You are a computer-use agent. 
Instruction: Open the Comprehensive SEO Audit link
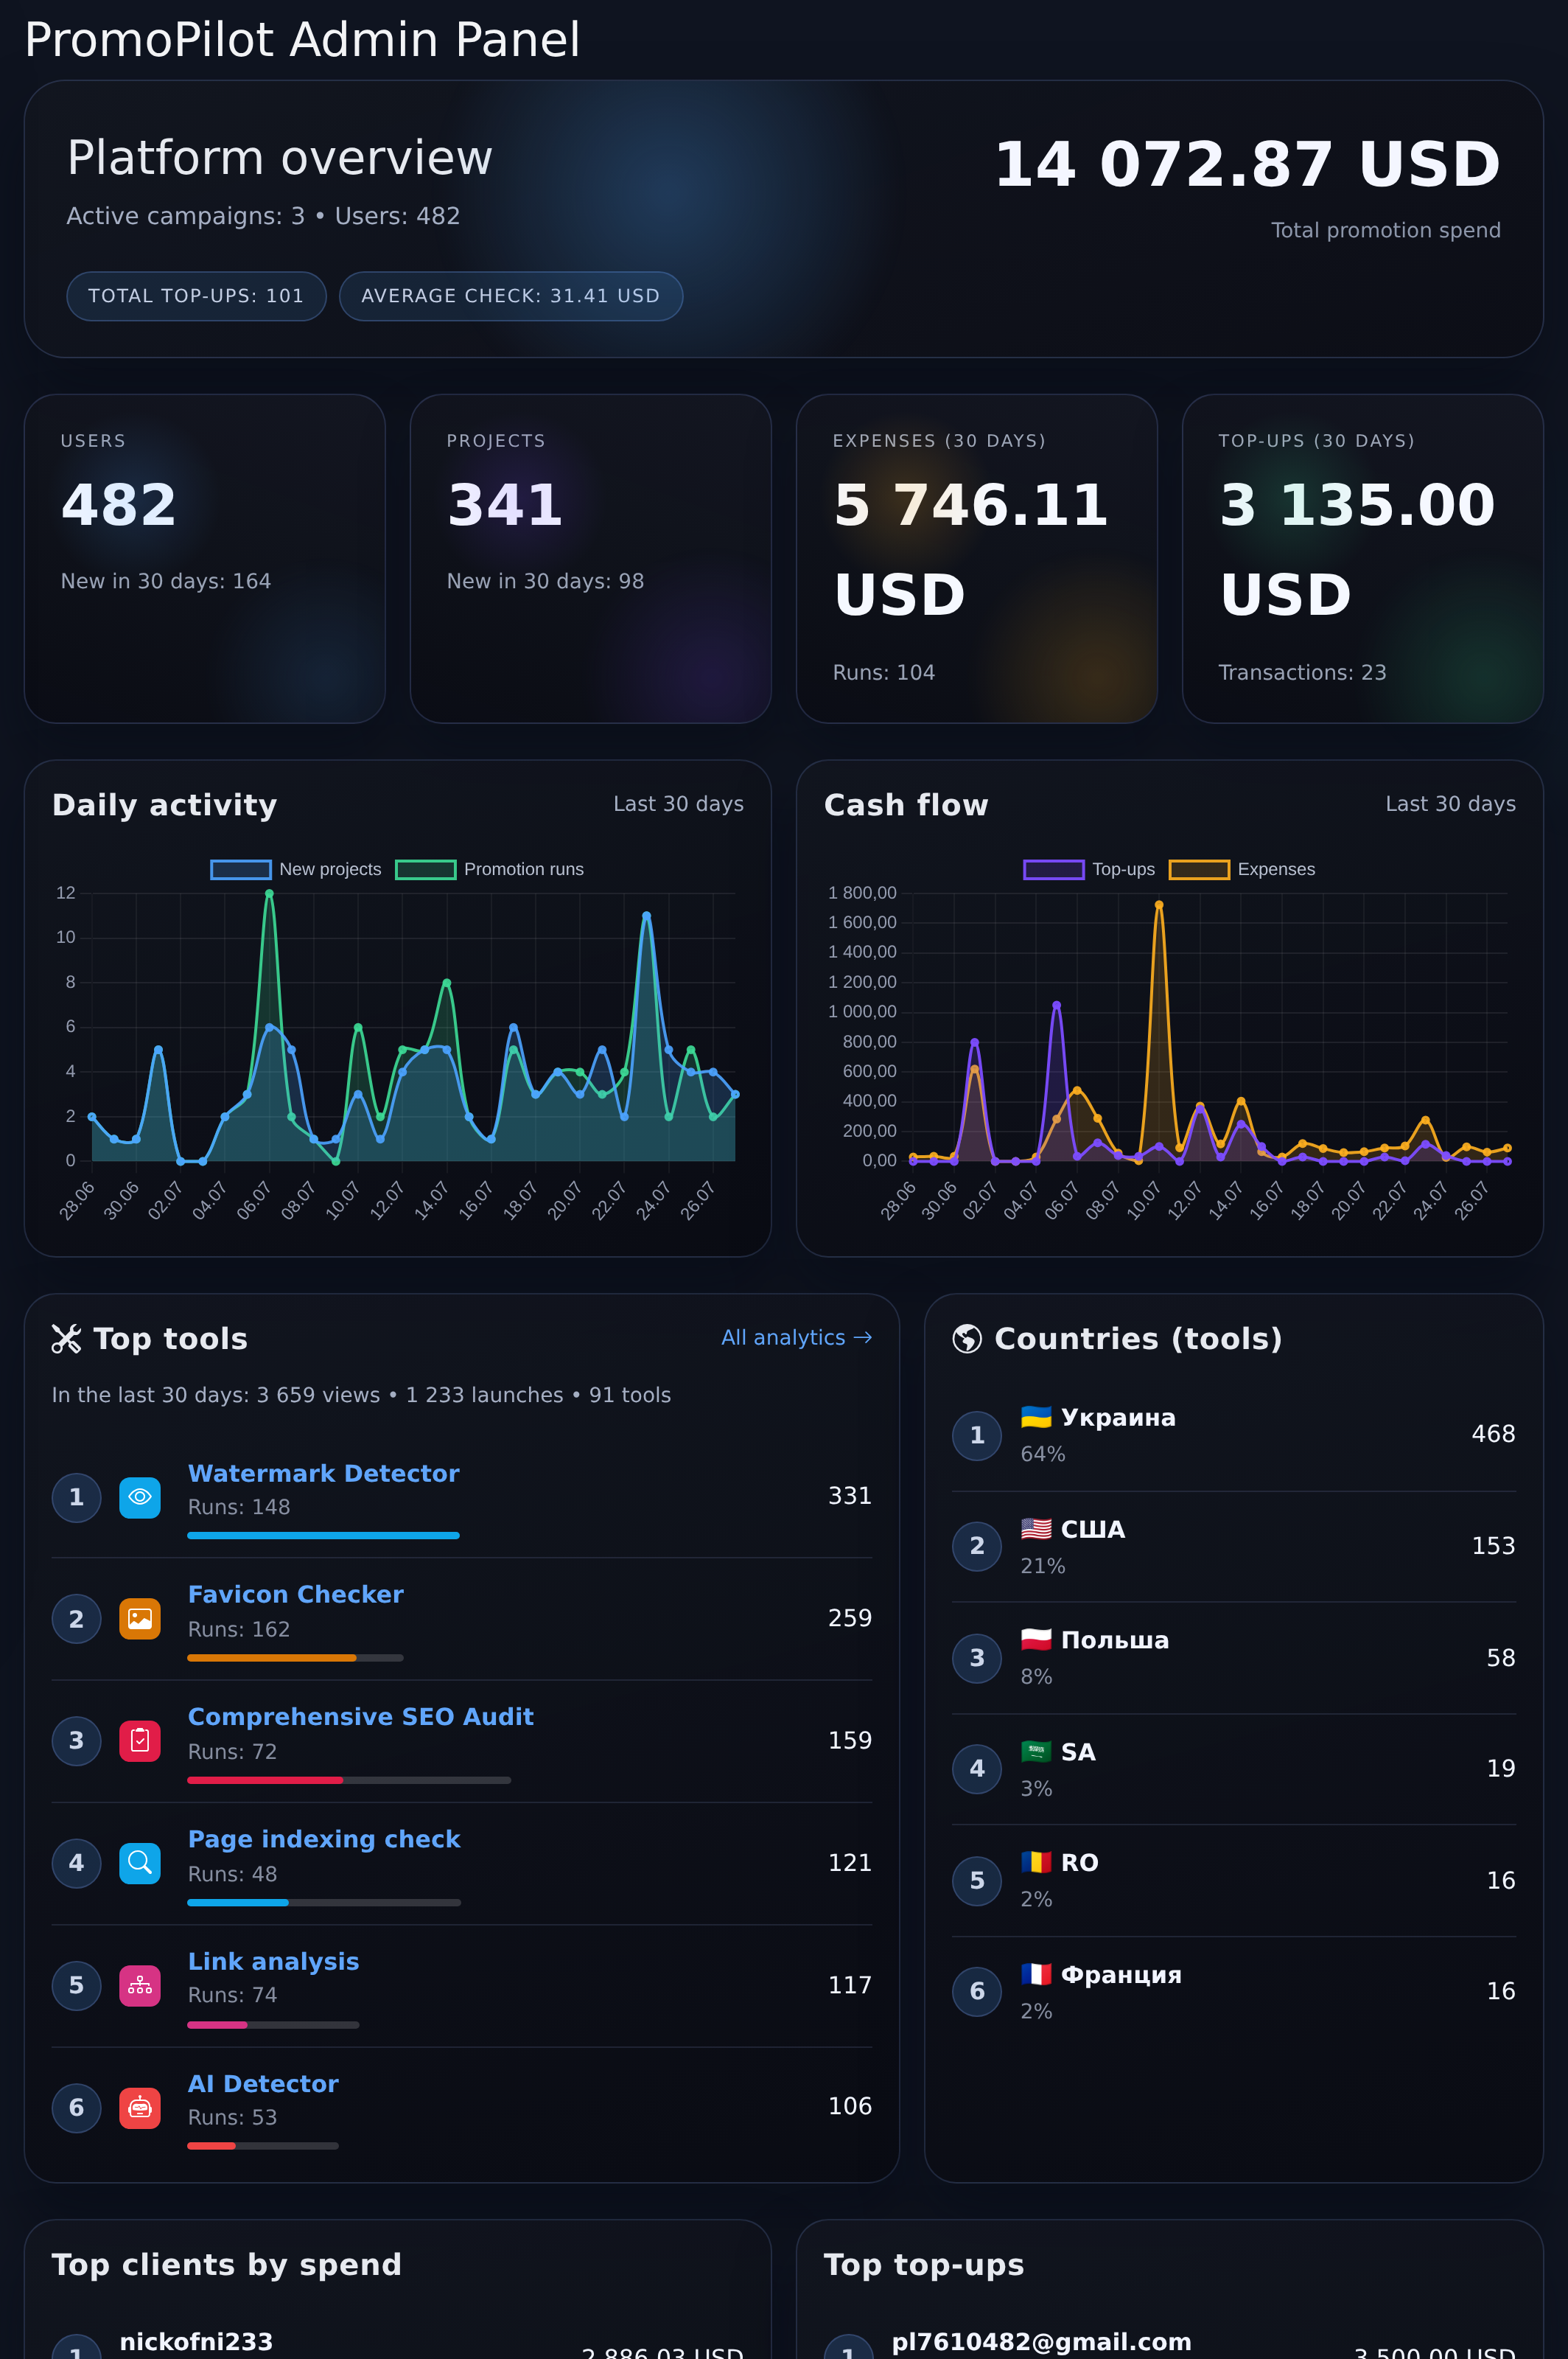pos(360,1717)
